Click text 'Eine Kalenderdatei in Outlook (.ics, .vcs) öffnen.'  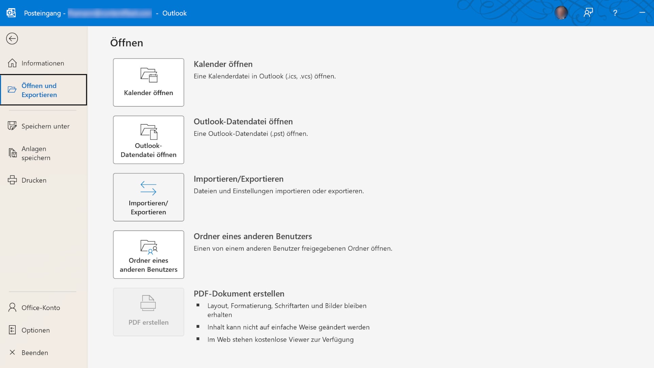(x=265, y=76)
